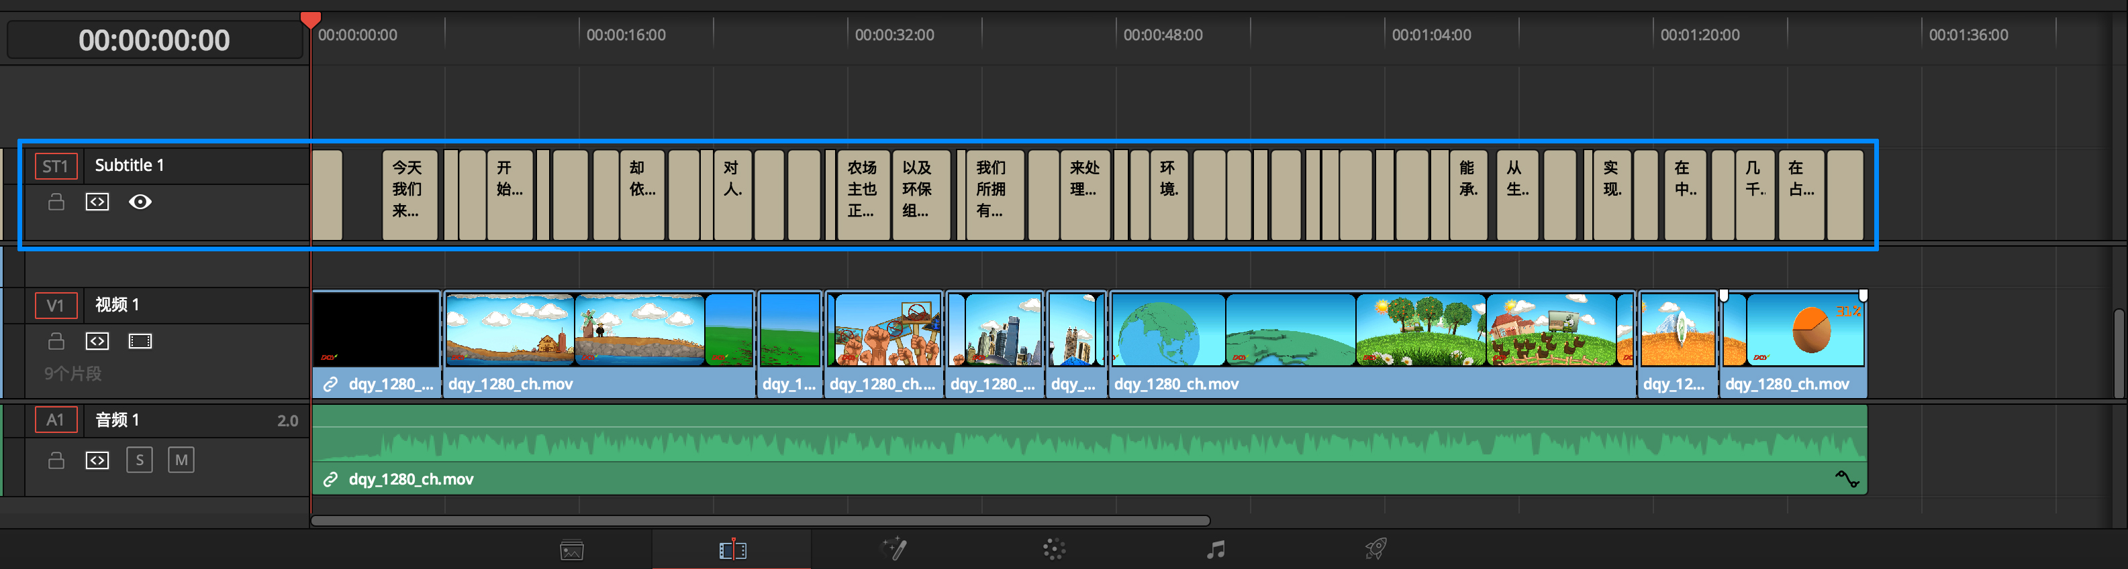This screenshot has height=569, width=2128.
Task: Open the Color page
Action: click(x=1054, y=549)
